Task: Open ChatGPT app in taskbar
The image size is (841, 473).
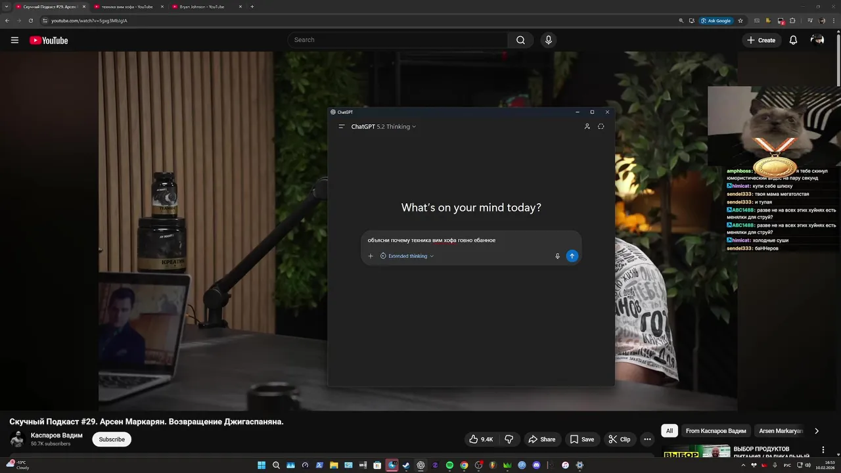Action: pos(420,465)
